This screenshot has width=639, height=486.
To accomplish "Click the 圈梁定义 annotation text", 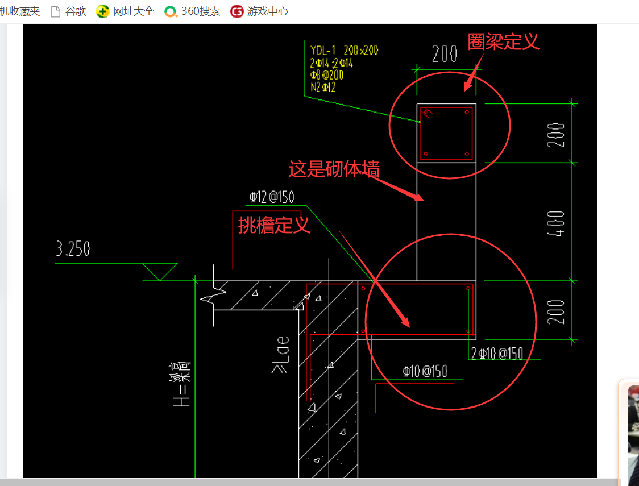I will 503,41.
